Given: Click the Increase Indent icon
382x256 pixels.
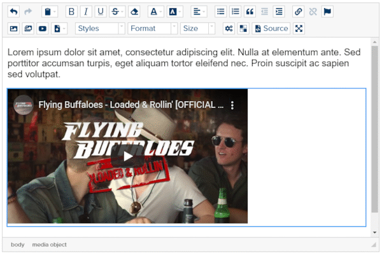Looking at the screenshot, I should pos(279,11).
